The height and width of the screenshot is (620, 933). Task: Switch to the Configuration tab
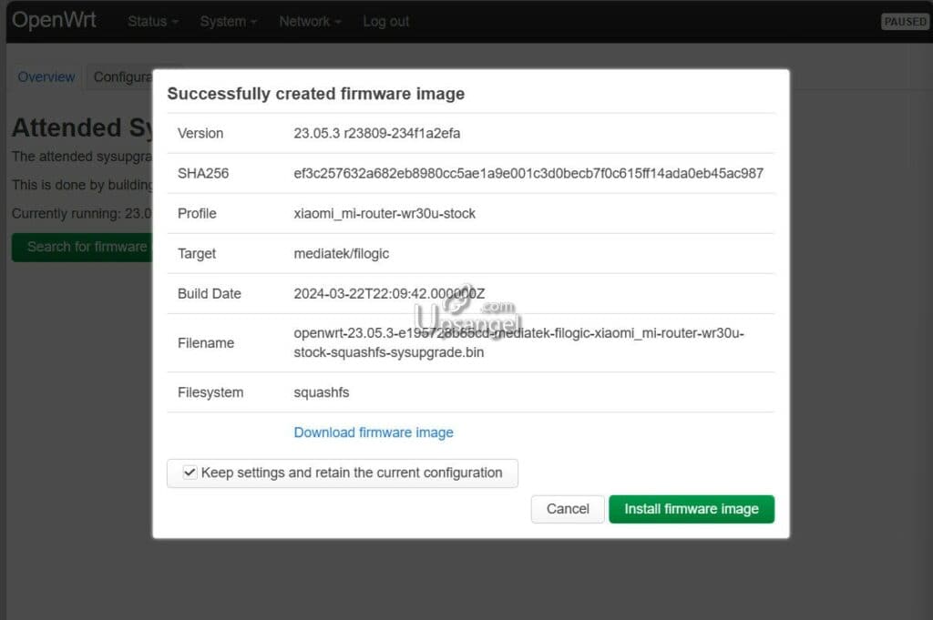pos(128,77)
